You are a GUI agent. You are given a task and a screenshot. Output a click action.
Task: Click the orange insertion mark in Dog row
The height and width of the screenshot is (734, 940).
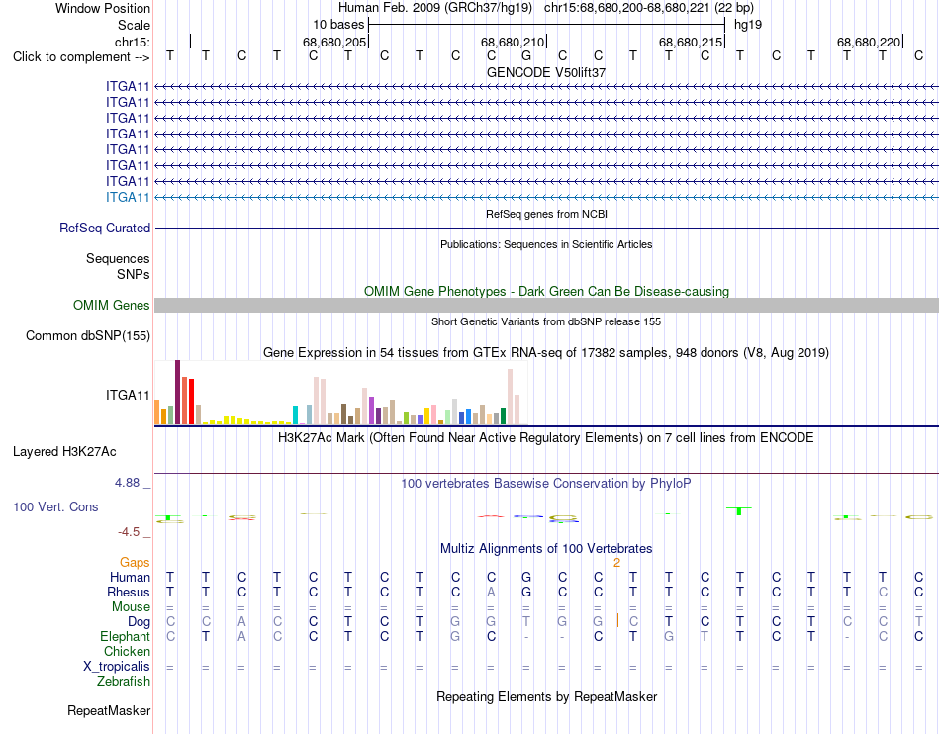pos(617,620)
